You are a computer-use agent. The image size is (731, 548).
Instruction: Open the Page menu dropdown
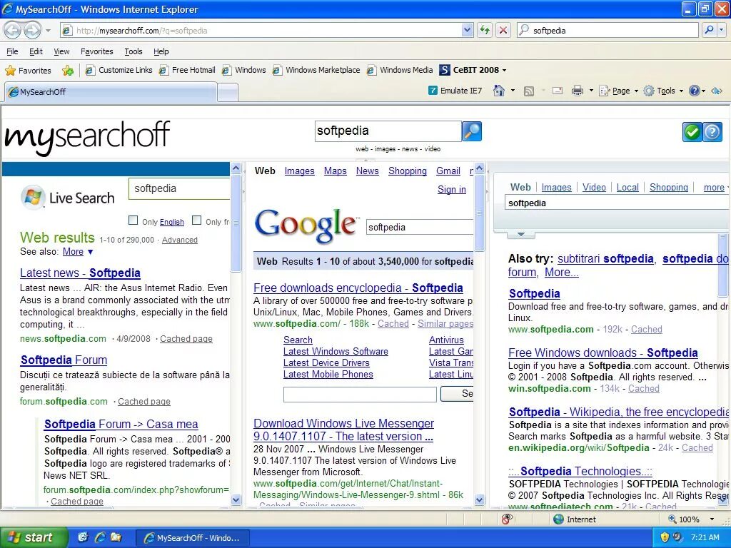tap(619, 91)
